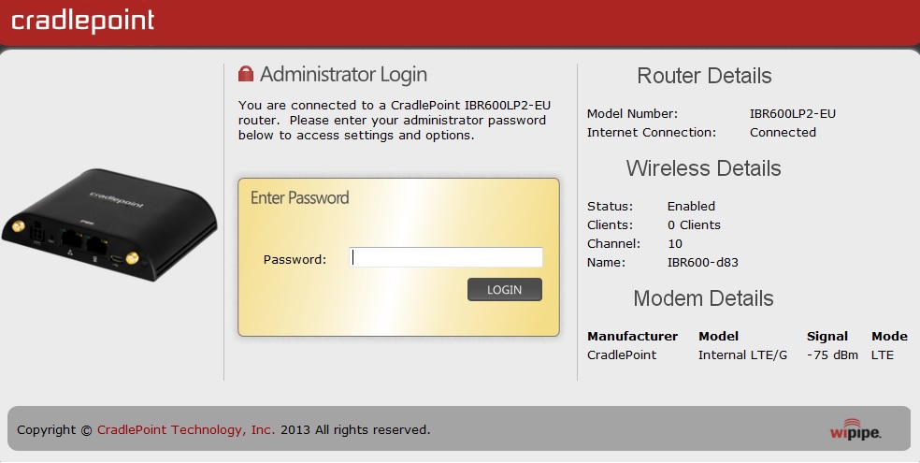Viewport: 920px width, 463px height.
Task: Click the wireless Status value 'Enabled'
Action: tap(691, 206)
